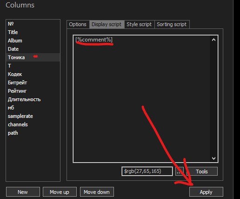Open the Display script tab
Image resolution: width=240 pixels, height=199 pixels.
pyautogui.click(x=107, y=24)
